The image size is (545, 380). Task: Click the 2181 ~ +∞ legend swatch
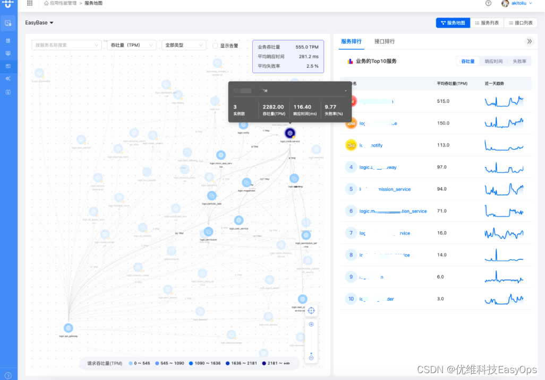264,364
